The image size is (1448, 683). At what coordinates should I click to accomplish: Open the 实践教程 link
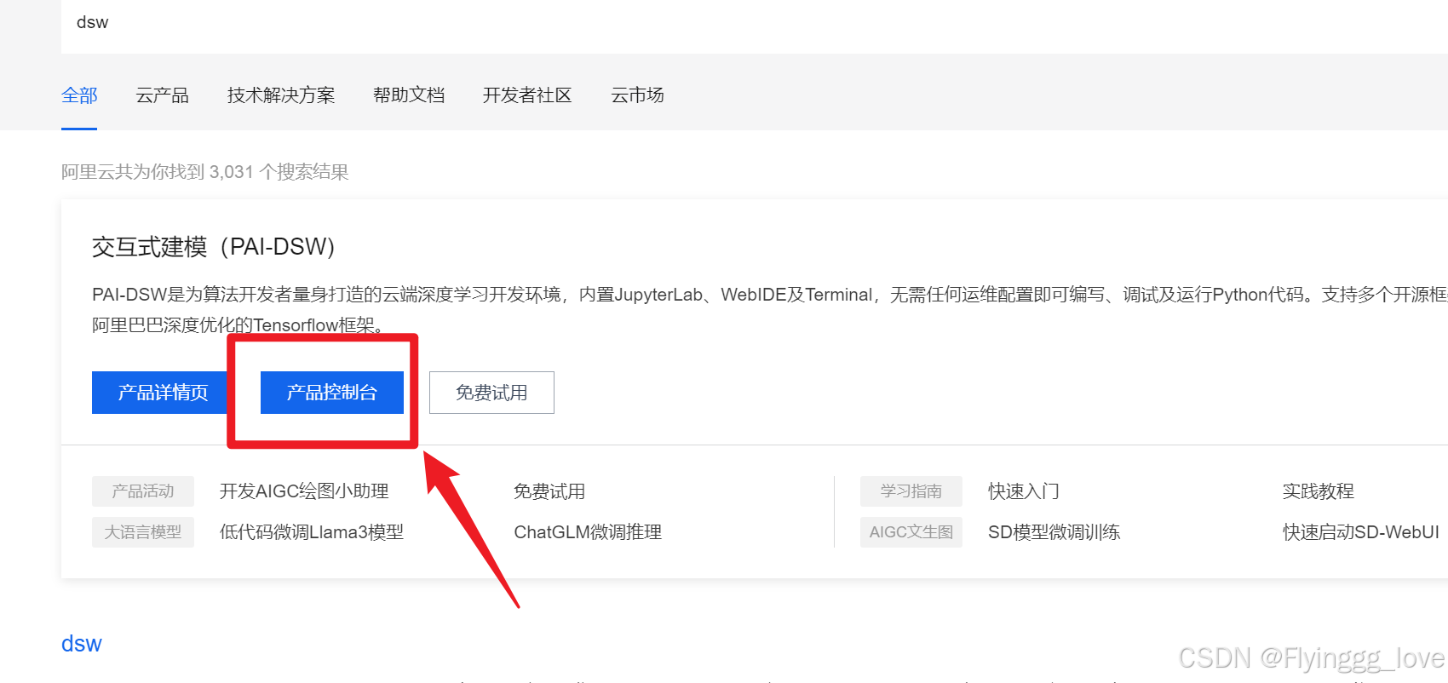(x=1319, y=491)
